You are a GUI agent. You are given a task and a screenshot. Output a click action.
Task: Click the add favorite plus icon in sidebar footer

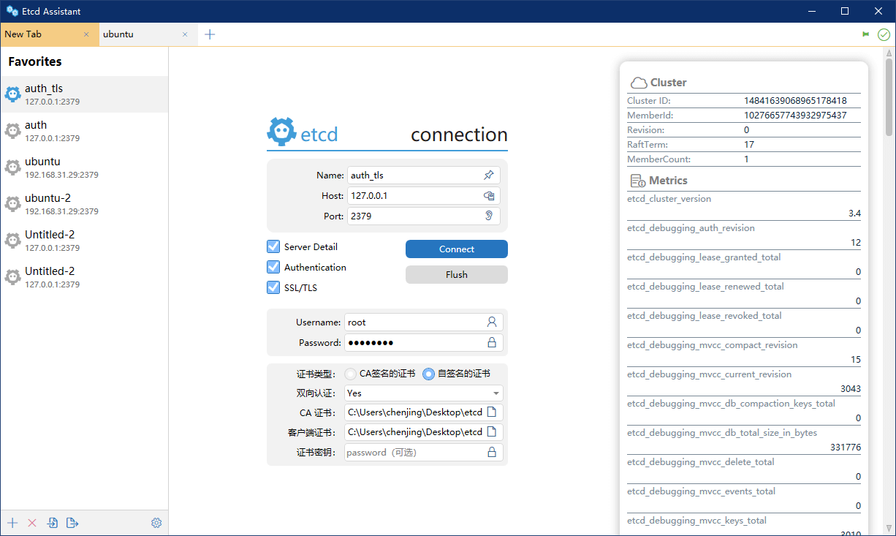(12, 523)
